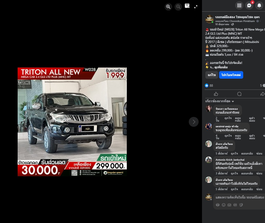265x223 pixels.
Task: View replies under ผ่อนเดือนเท่ารัยคะ comment
Action: [x=252, y=119]
